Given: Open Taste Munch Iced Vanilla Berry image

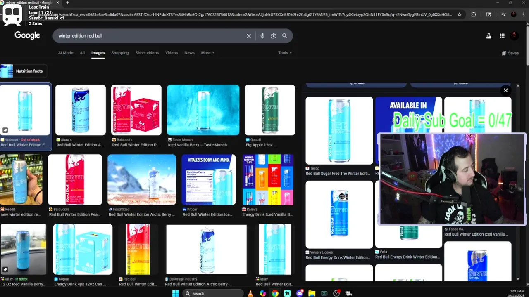Looking at the screenshot, I should pos(203,110).
